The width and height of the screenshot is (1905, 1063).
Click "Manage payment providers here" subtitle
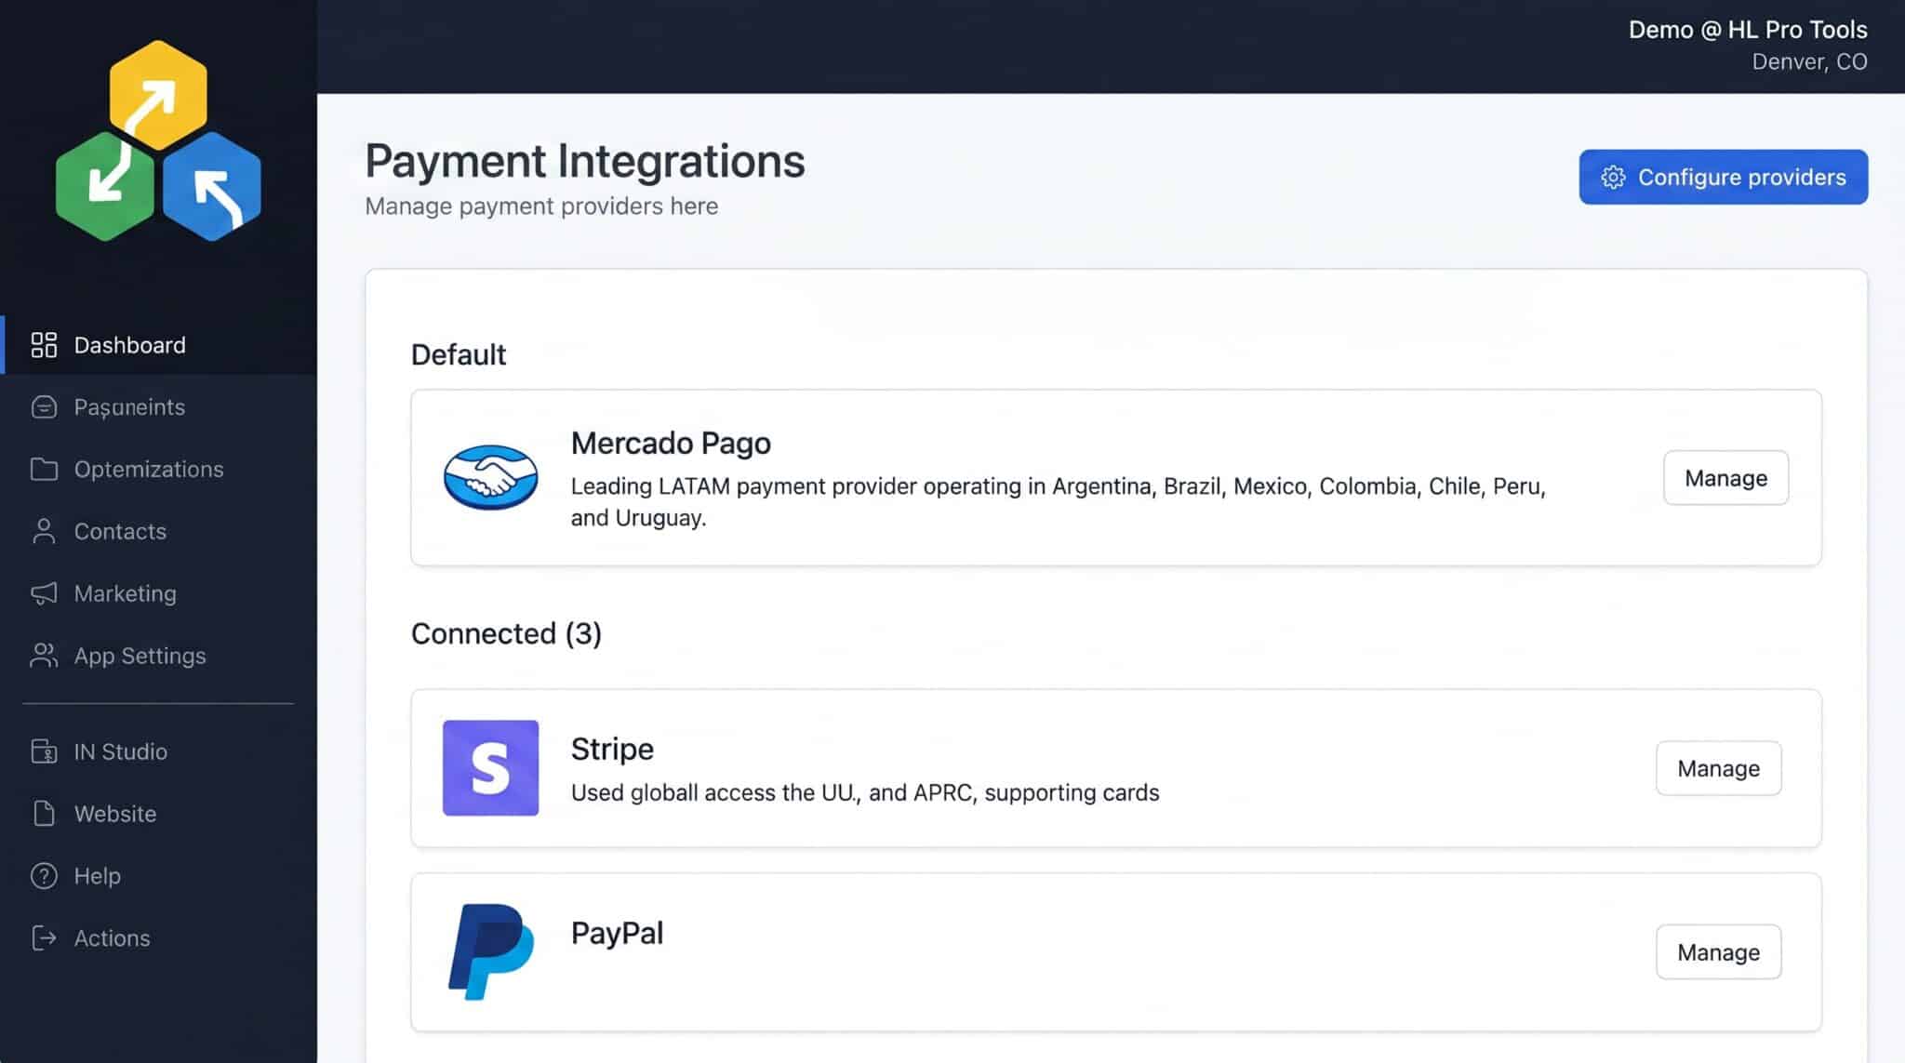click(x=541, y=206)
